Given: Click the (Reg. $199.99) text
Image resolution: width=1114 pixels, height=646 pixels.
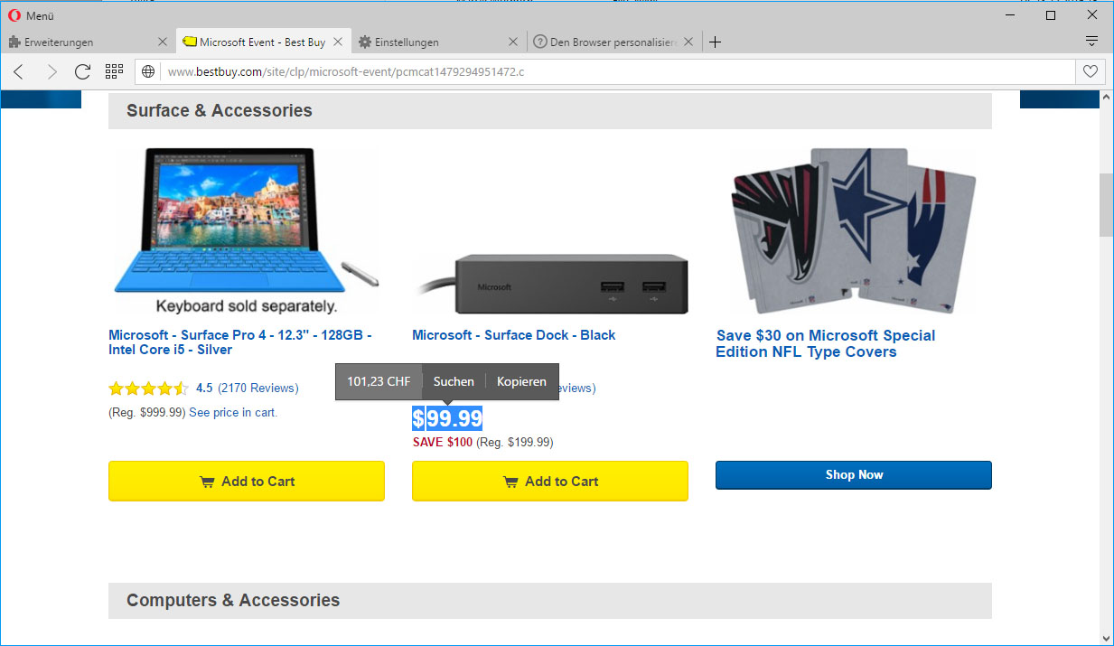Looking at the screenshot, I should coord(515,442).
